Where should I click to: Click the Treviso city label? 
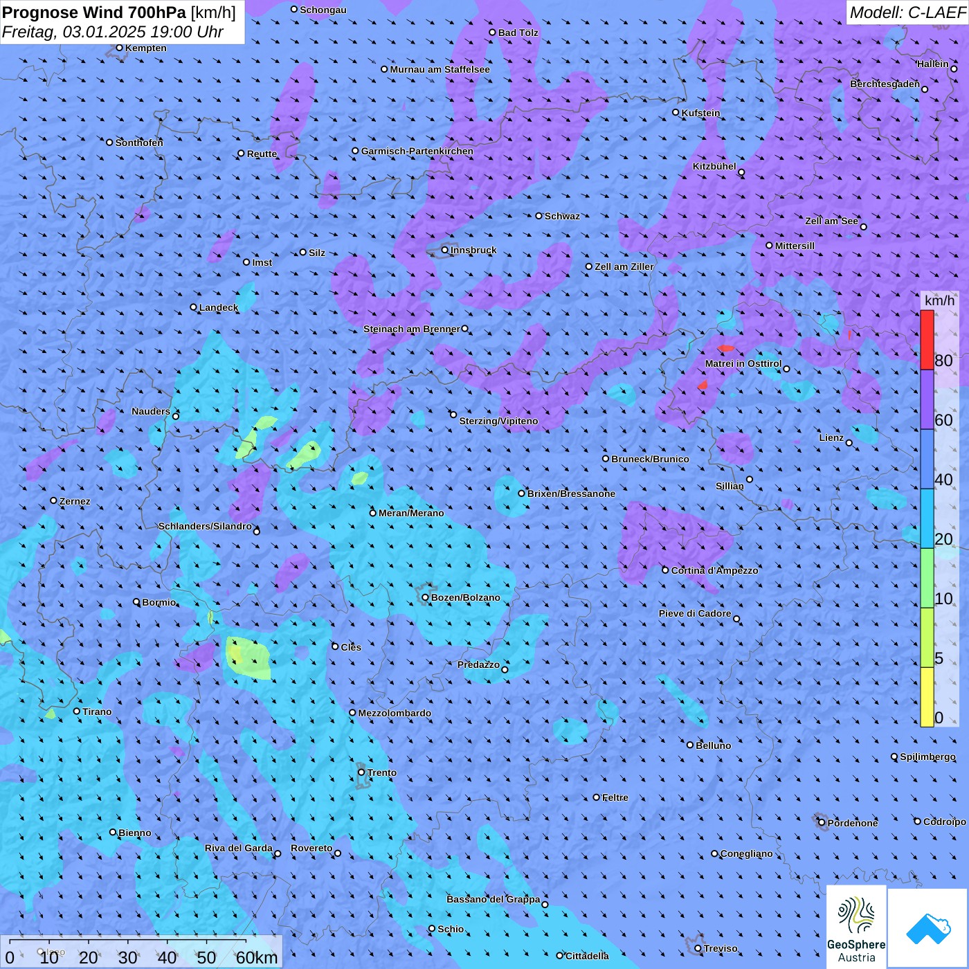[721, 948]
